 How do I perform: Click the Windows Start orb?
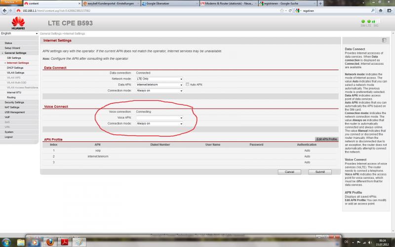tap(6, 243)
